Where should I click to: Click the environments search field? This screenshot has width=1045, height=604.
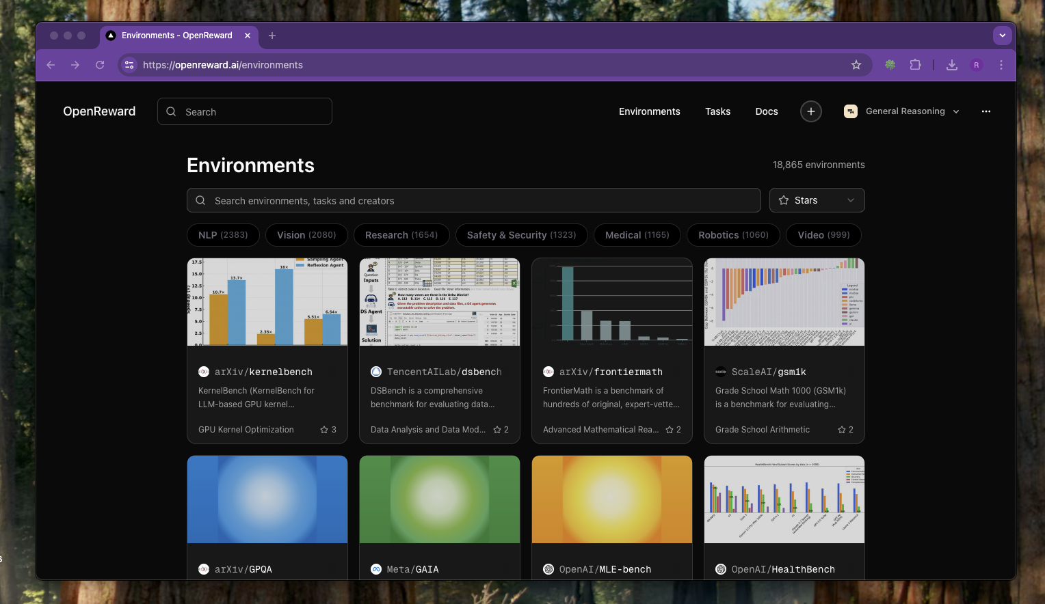[474, 200]
